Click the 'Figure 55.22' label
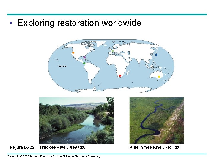This screenshot has height=161, width=214. tap(22, 147)
